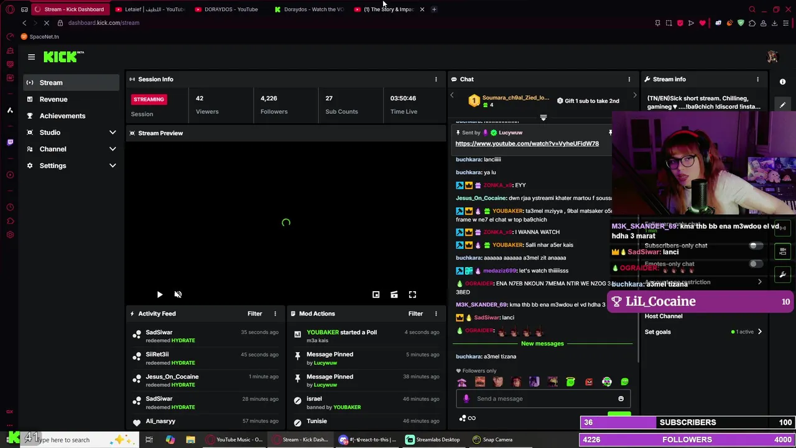Switch to Doraydos Kick browser tab
Screen dimensions: 796x448
point(309,9)
